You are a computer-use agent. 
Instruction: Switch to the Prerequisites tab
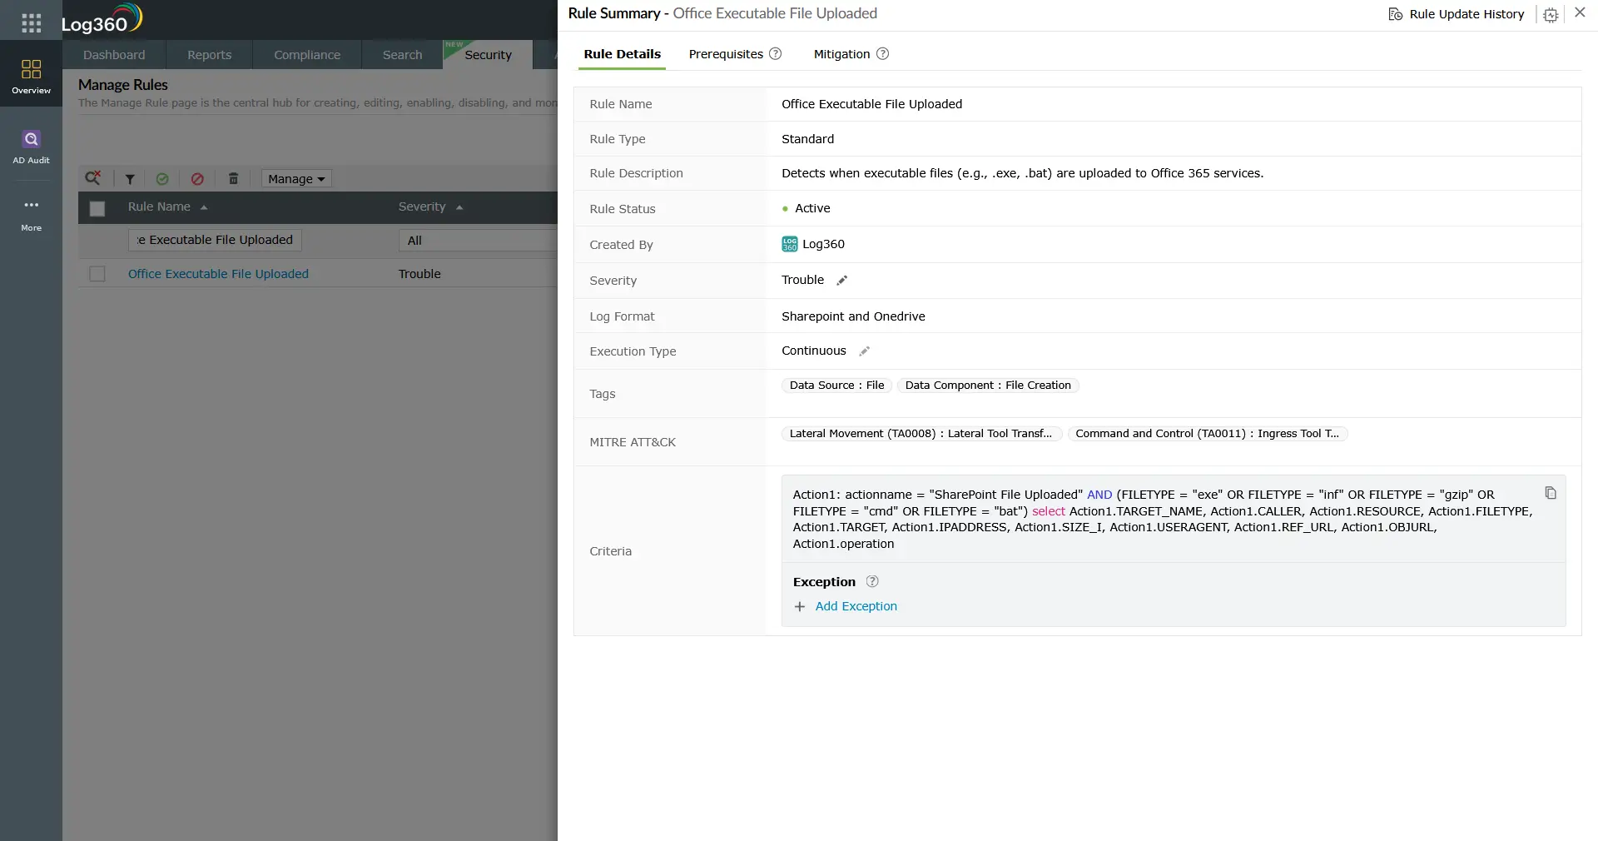coord(726,54)
